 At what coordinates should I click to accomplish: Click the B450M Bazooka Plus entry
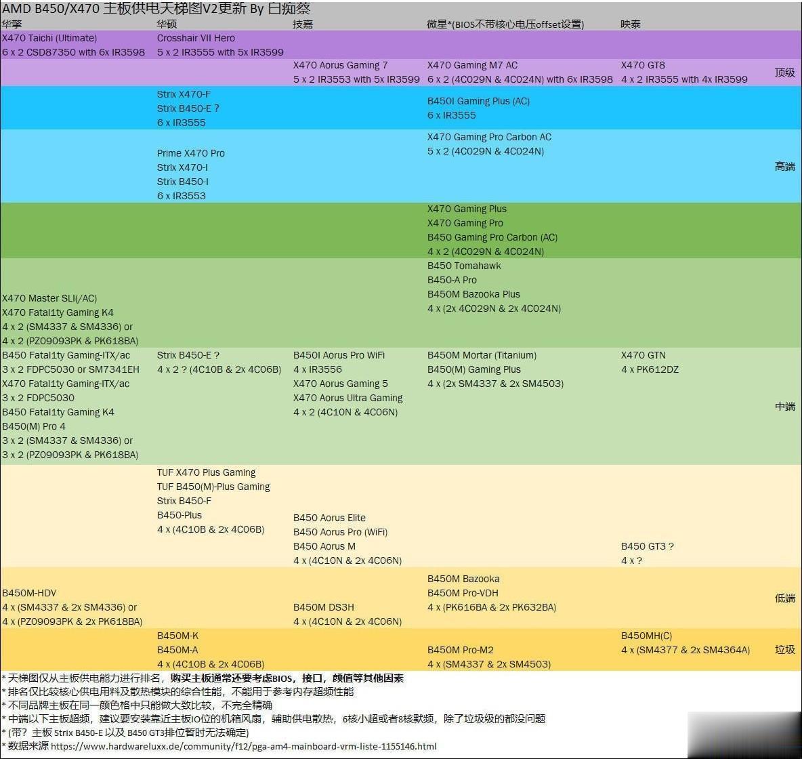pos(473,294)
